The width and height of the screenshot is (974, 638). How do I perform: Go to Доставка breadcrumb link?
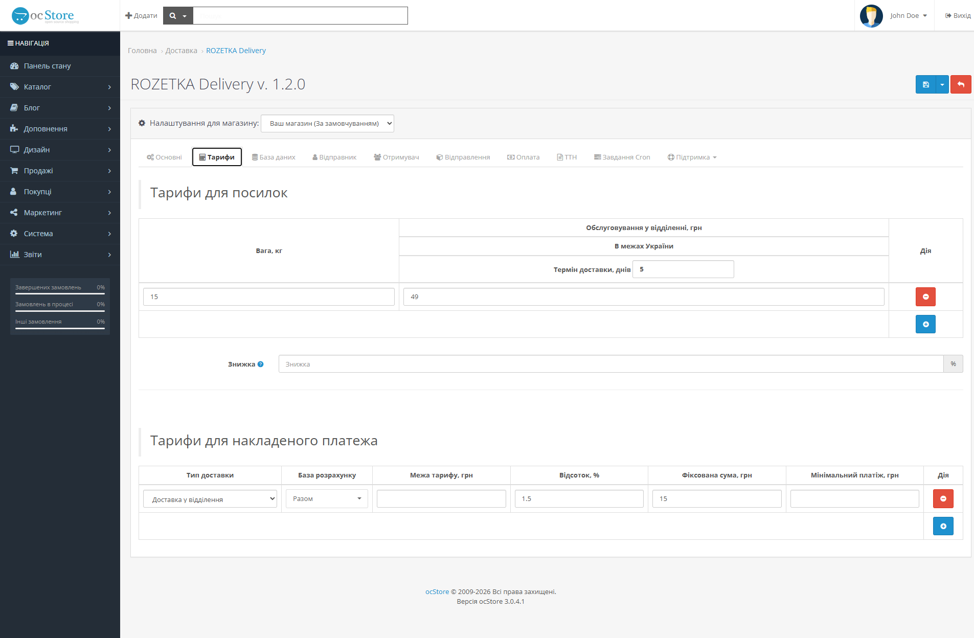pyautogui.click(x=182, y=51)
